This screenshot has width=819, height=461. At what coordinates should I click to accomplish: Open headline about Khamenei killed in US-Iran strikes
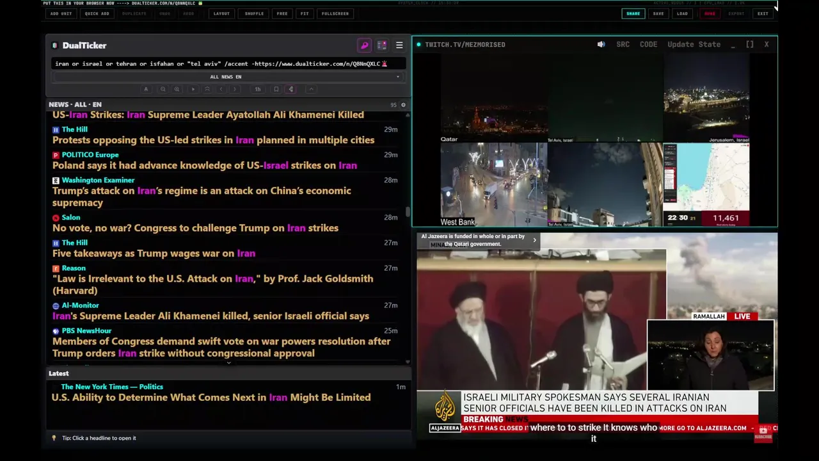[x=208, y=115]
